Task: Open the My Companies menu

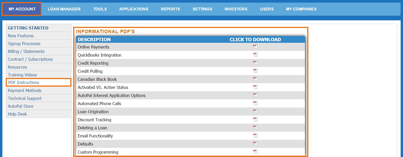Action: [301, 9]
